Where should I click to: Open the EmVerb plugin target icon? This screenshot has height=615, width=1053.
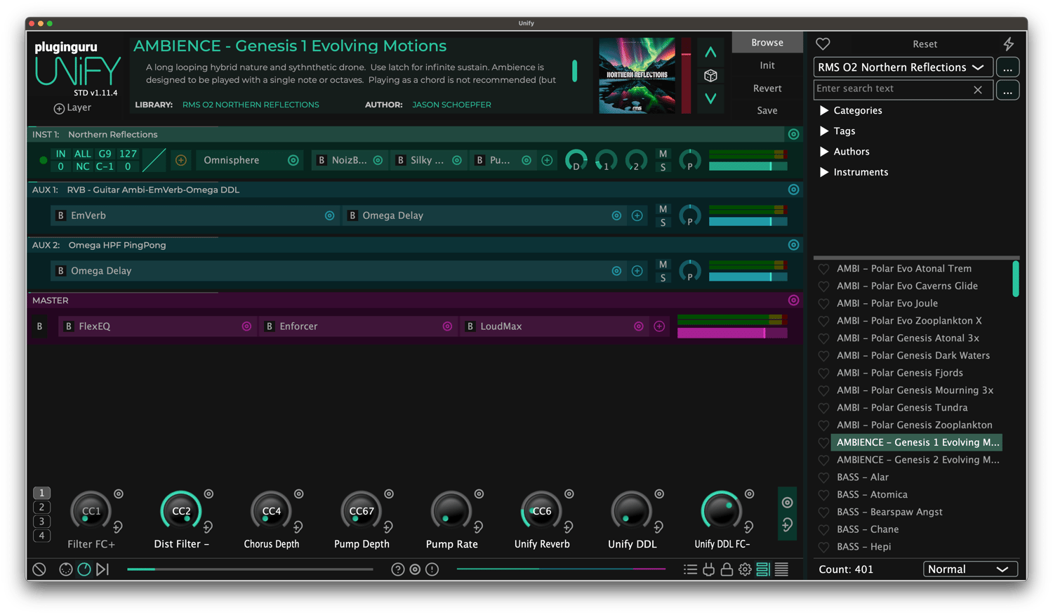coord(329,216)
